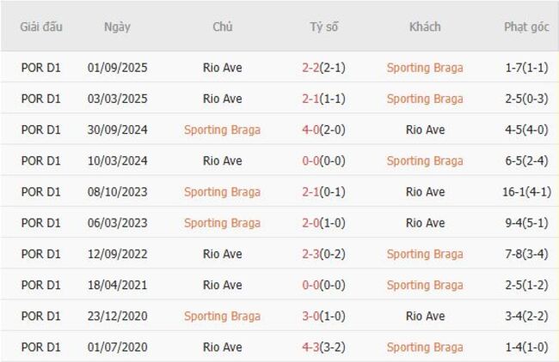Viewport: 559px width, 362px height.
Task: Click the "Khách" away team header
Action: (425, 27)
